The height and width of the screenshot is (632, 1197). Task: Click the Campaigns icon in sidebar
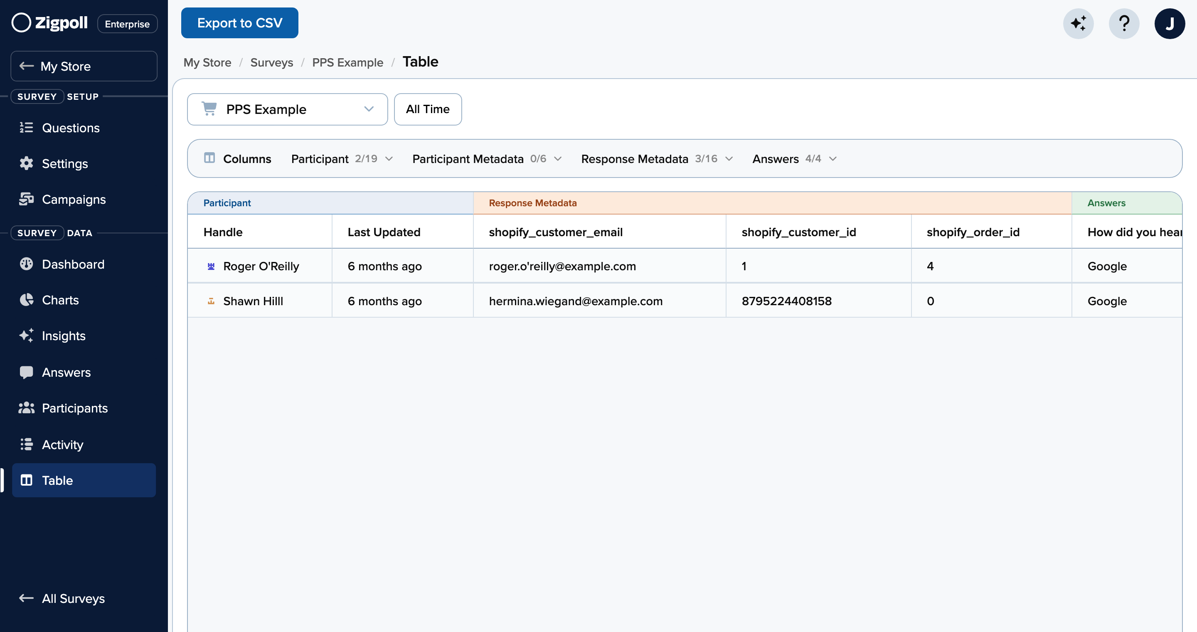pos(27,199)
